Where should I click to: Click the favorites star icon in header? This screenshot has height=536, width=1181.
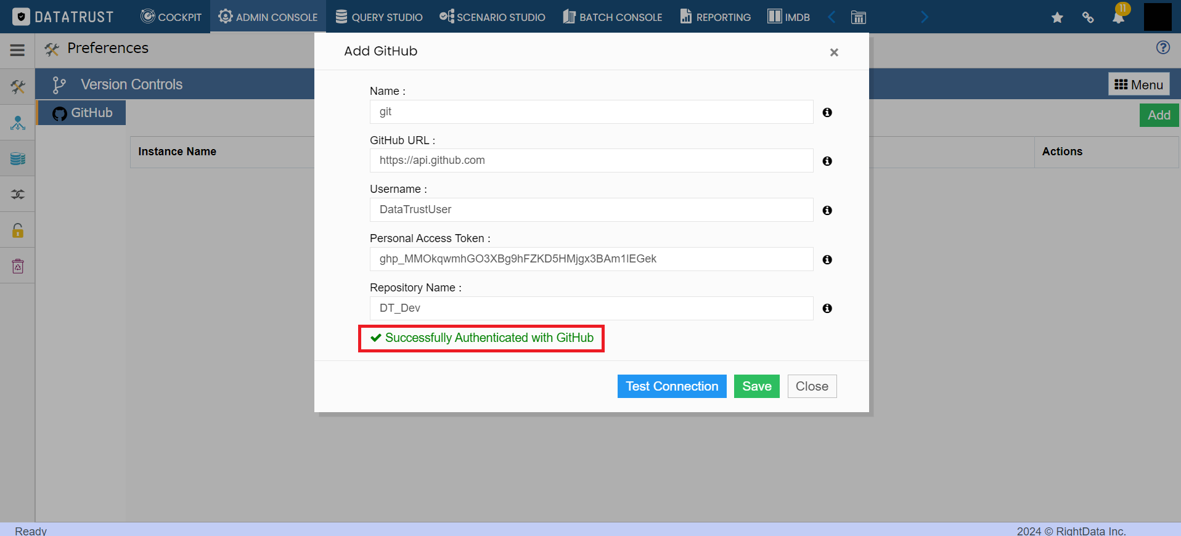pos(1057,17)
